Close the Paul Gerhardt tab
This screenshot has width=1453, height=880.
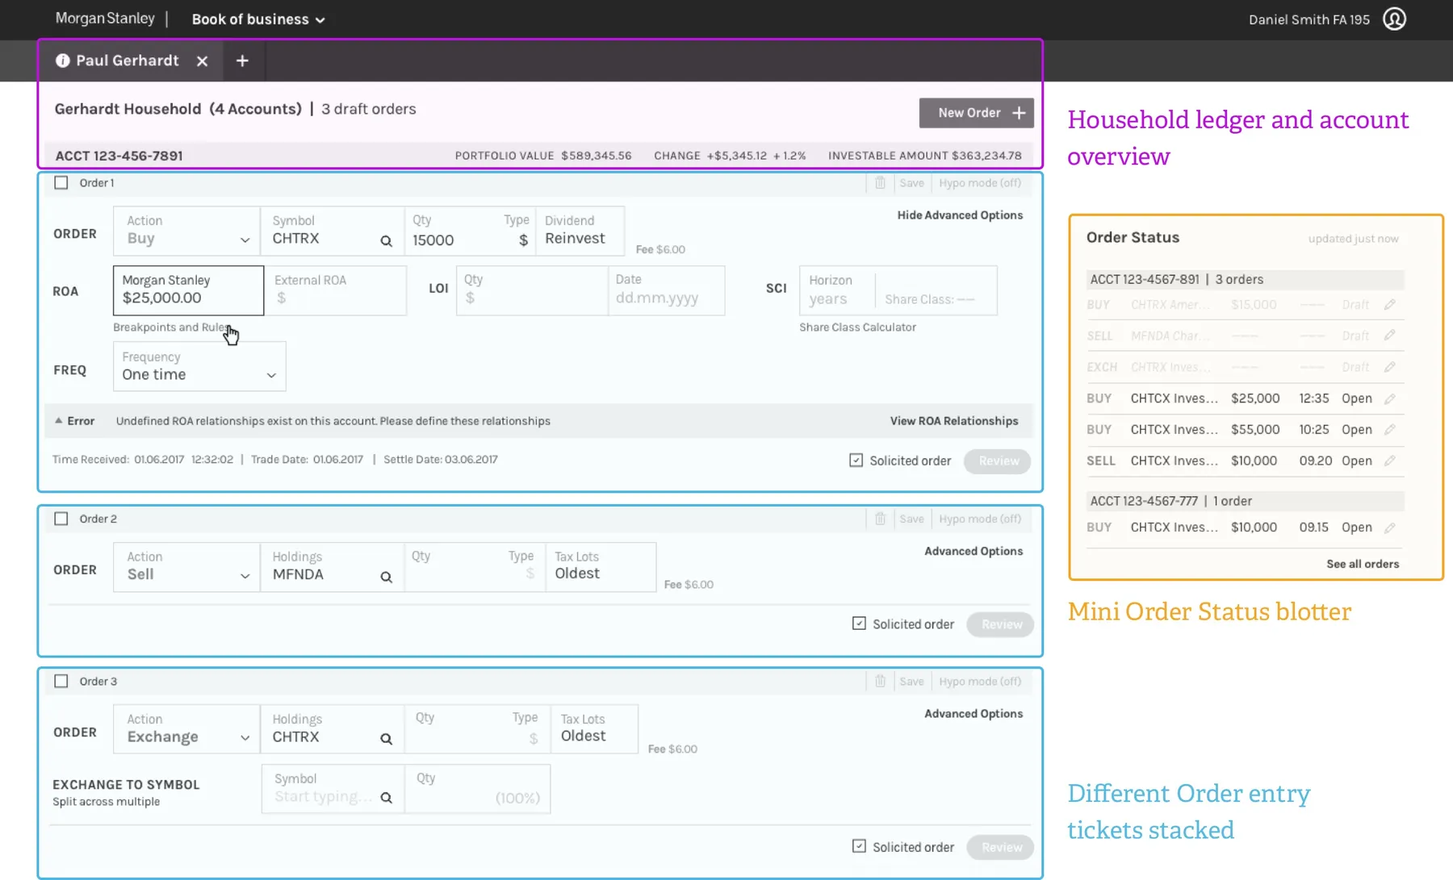point(202,60)
